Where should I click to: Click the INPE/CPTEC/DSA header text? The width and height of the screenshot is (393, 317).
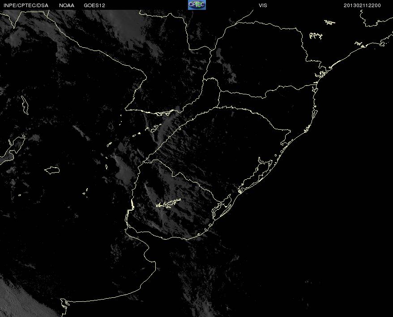point(26,5)
